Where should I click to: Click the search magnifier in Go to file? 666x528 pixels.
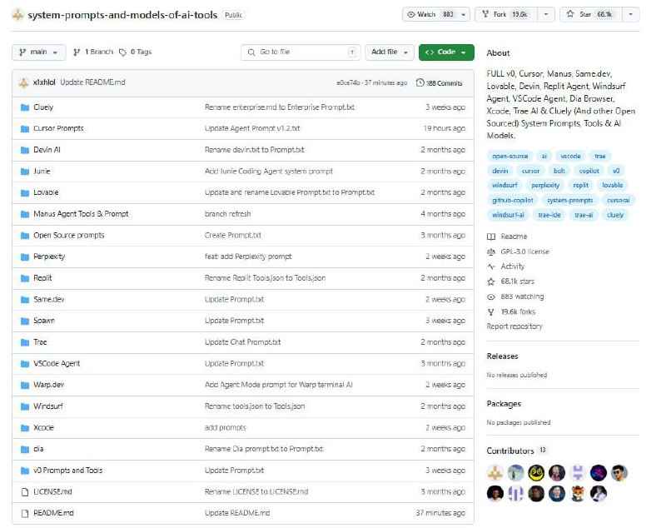(251, 52)
